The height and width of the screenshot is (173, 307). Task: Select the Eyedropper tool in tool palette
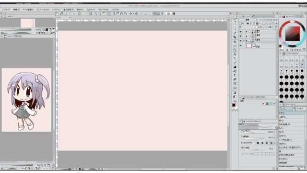[235, 33]
